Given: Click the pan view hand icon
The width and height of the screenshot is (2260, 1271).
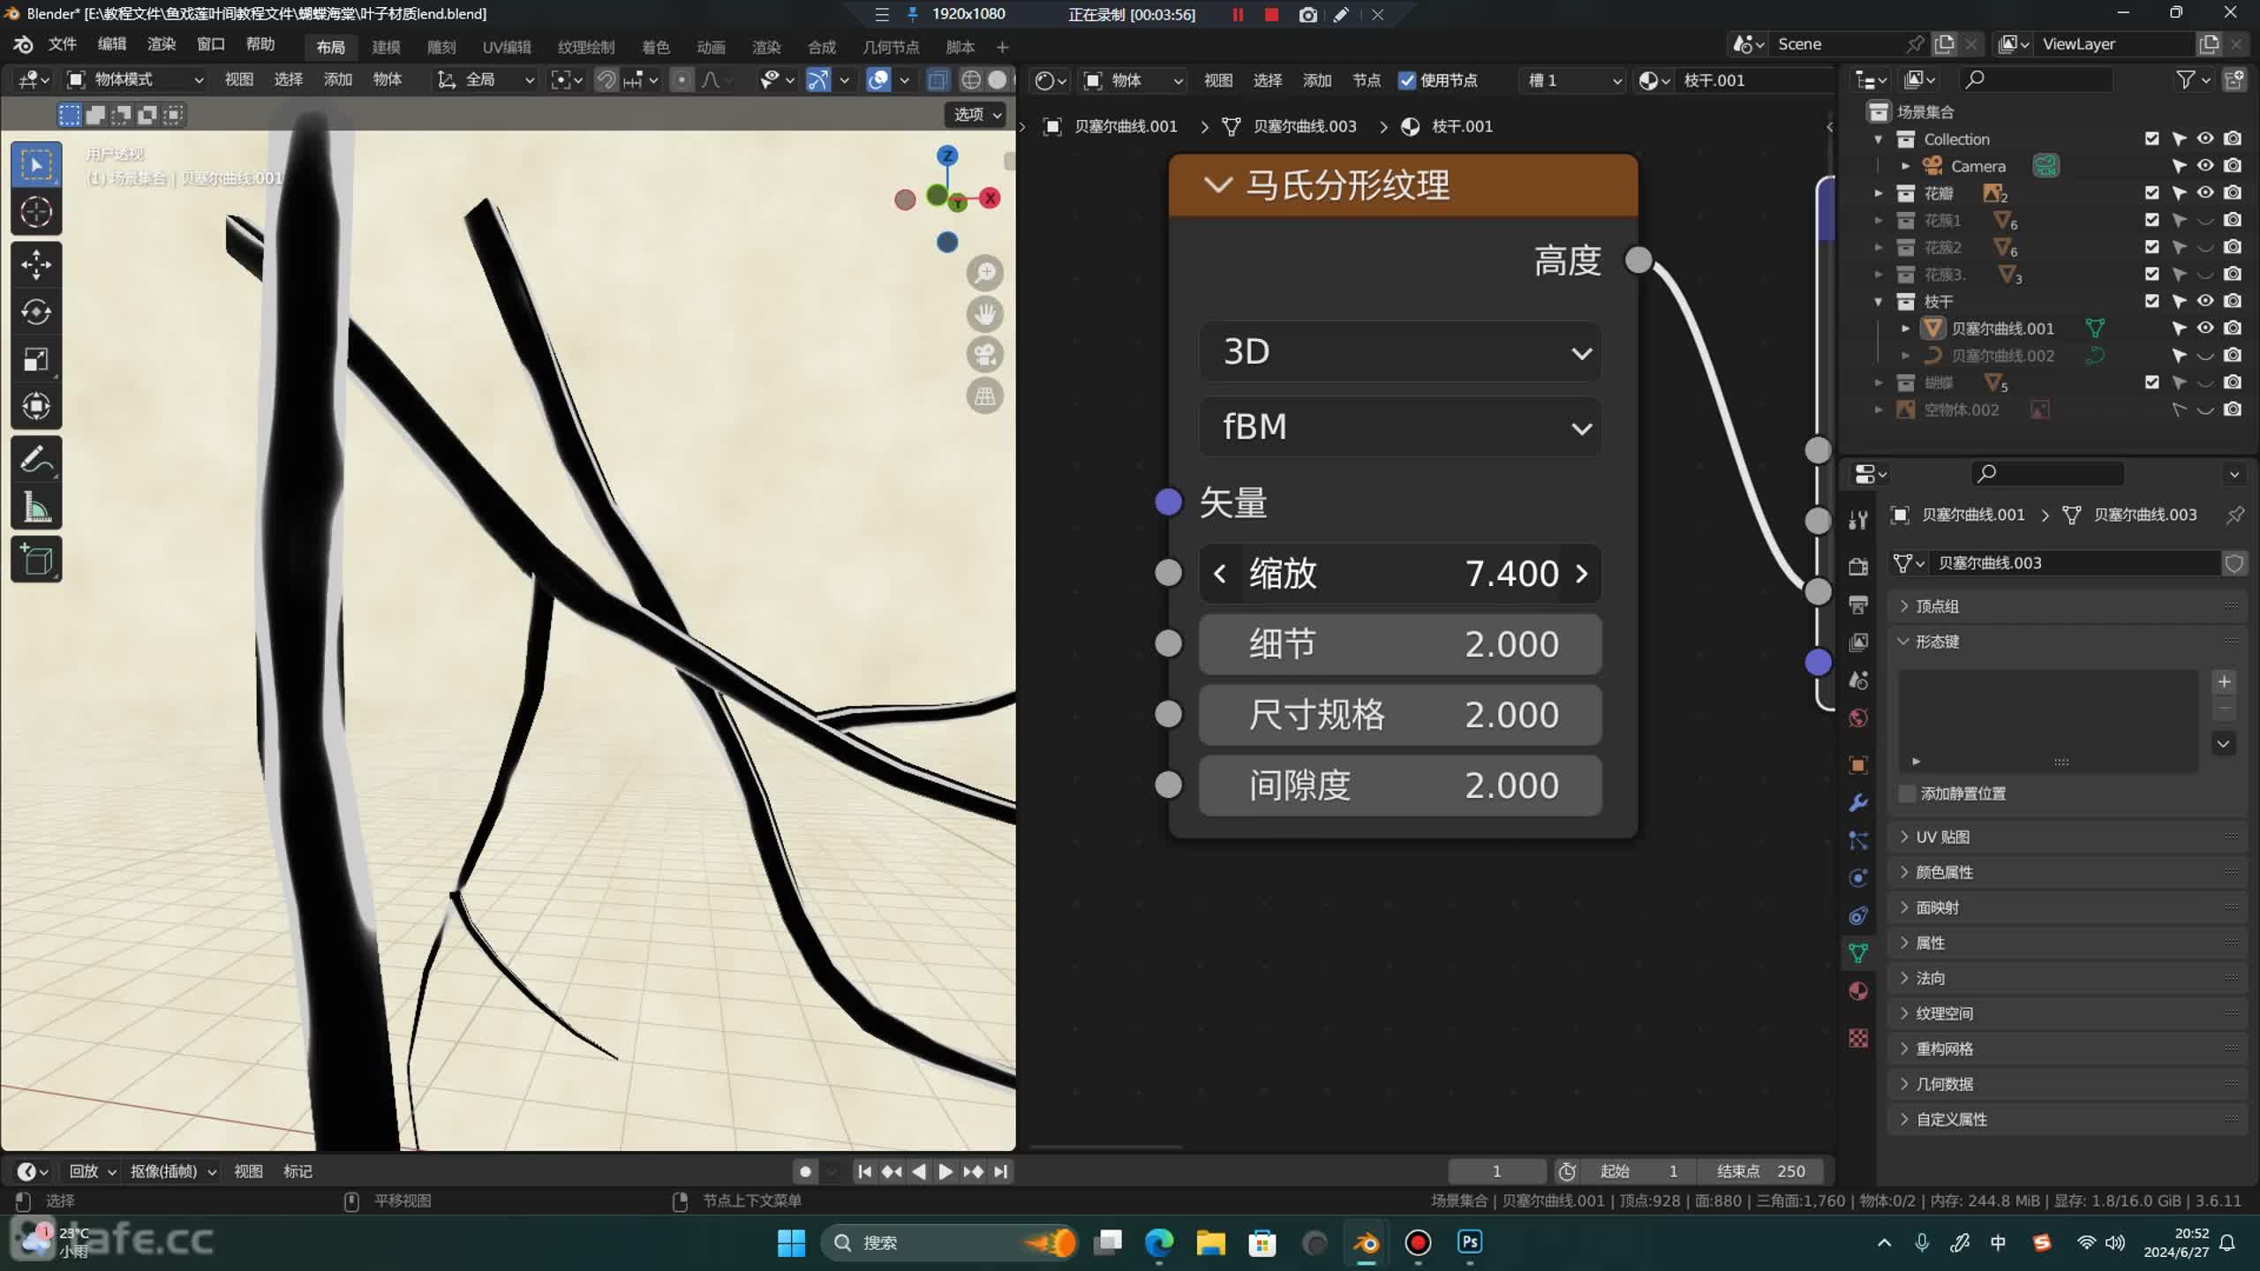Looking at the screenshot, I should point(984,314).
